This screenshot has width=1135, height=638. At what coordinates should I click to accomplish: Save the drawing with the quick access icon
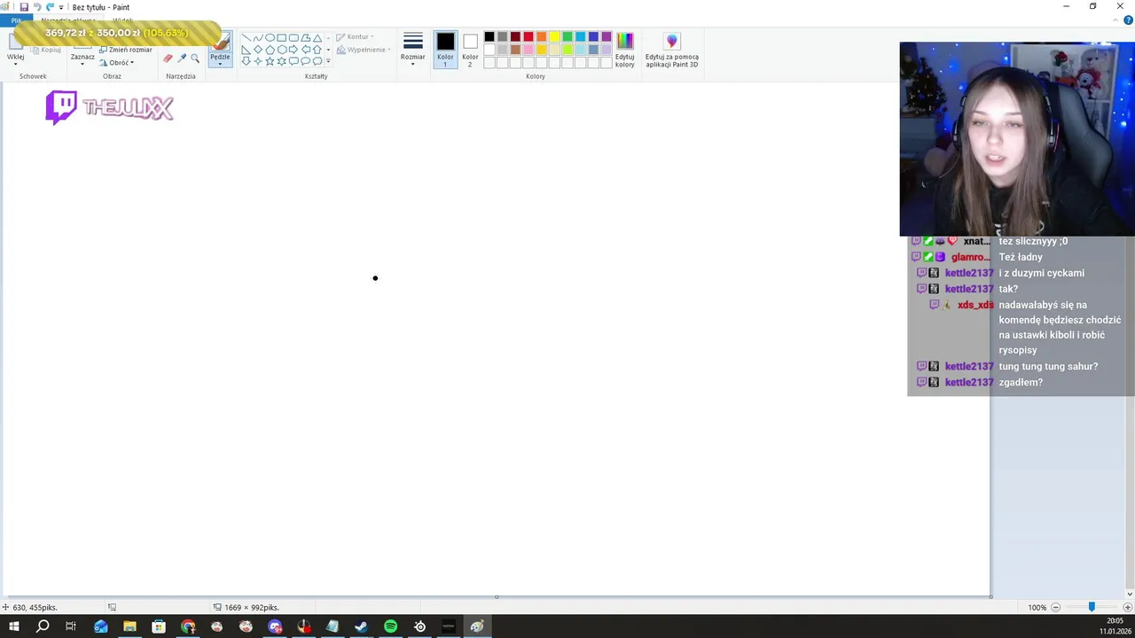(24, 7)
